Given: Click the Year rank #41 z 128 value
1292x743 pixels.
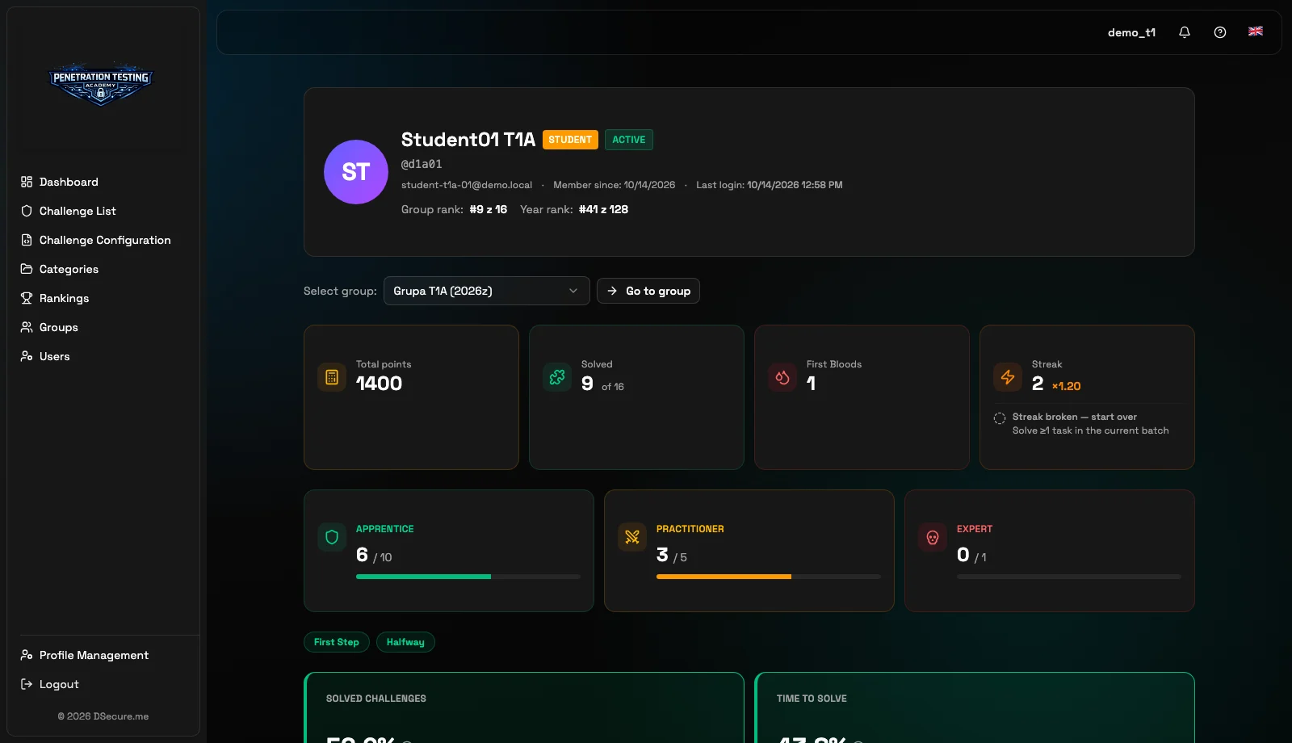Looking at the screenshot, I should coord(603,209).
